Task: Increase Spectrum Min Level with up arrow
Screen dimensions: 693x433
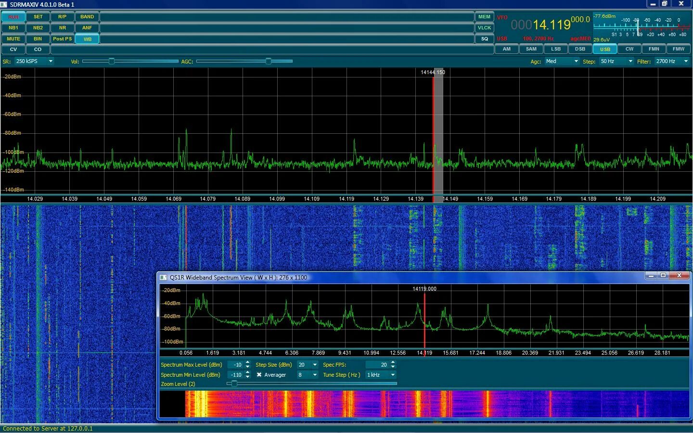Action: (x=247, y=372)
